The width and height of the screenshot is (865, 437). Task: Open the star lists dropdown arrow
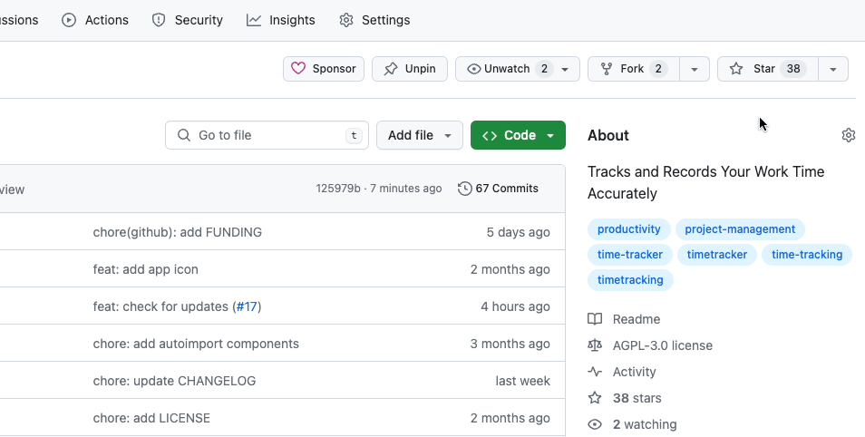(x=833, y=69)
